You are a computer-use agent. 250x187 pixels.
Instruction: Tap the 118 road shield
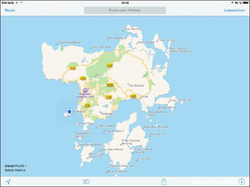point(109,97)
